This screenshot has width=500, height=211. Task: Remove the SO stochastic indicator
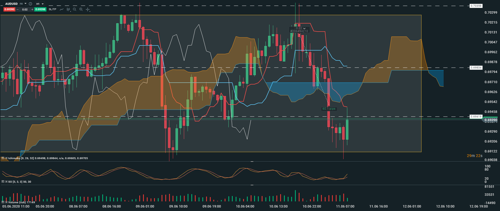6,182
